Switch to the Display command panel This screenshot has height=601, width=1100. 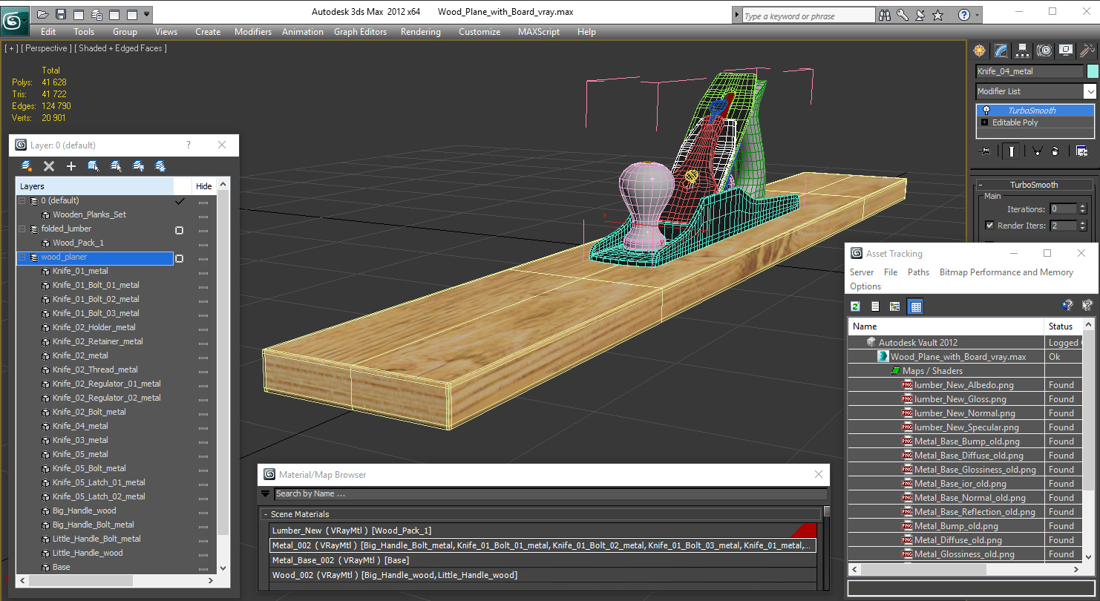[x=1066, y=50]
